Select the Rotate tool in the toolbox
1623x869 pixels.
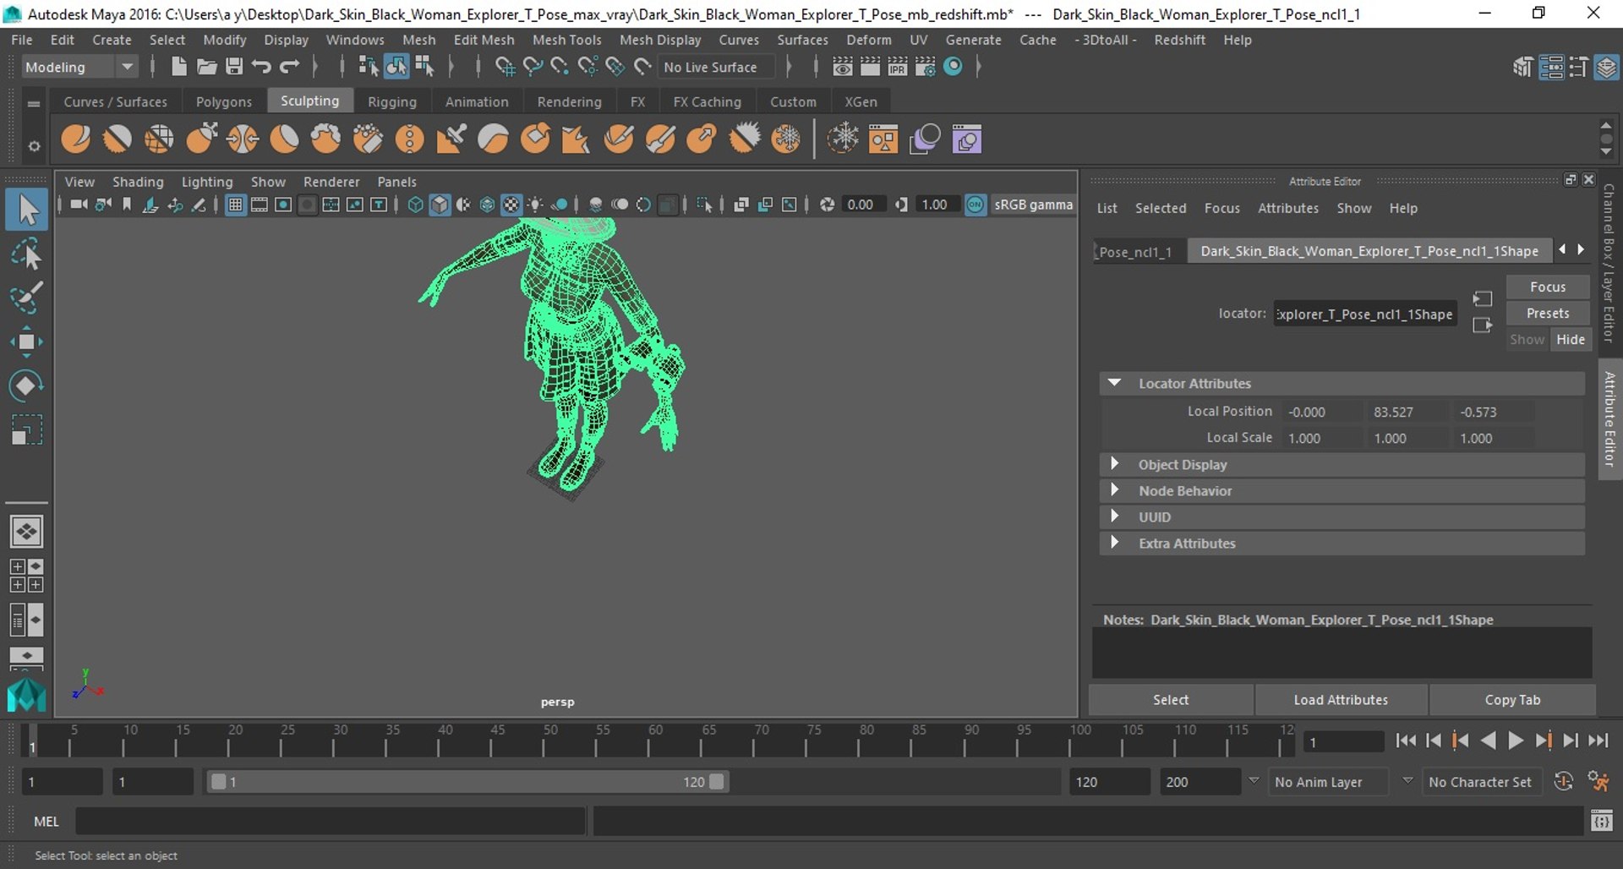pyautogui.click(x=26, y=385)
